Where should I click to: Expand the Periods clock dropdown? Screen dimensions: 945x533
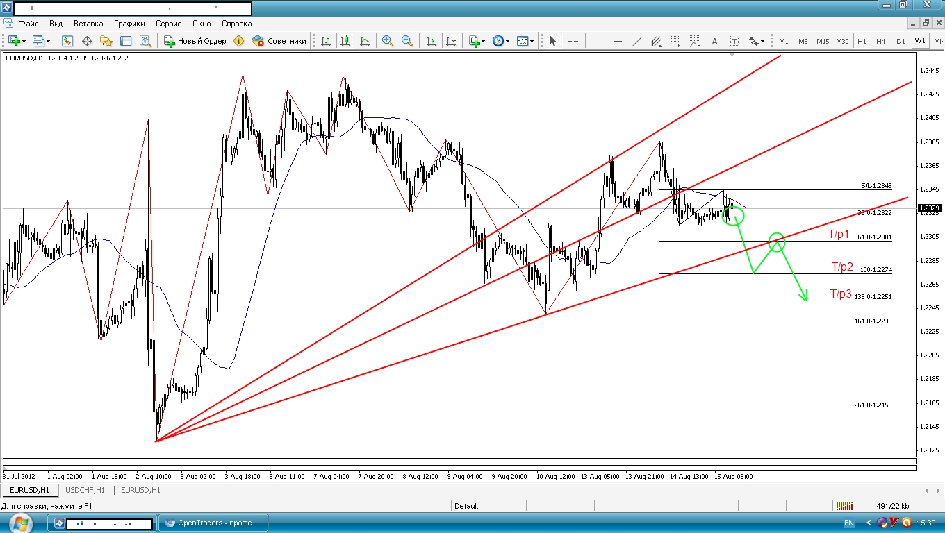click(507, 41)
